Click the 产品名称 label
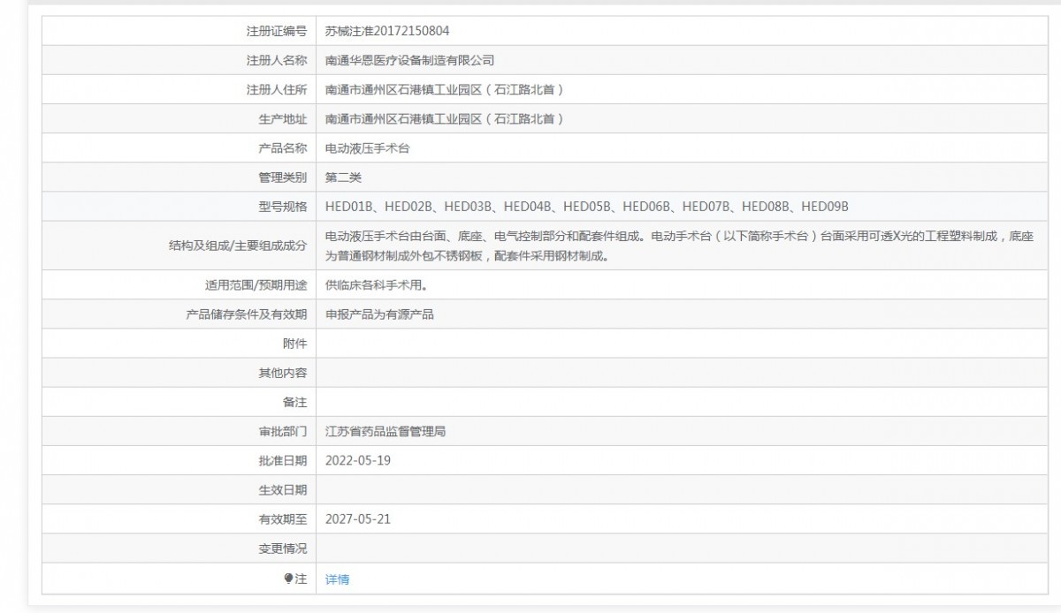This screenshot has height=613, width=1061. [282, 148]
